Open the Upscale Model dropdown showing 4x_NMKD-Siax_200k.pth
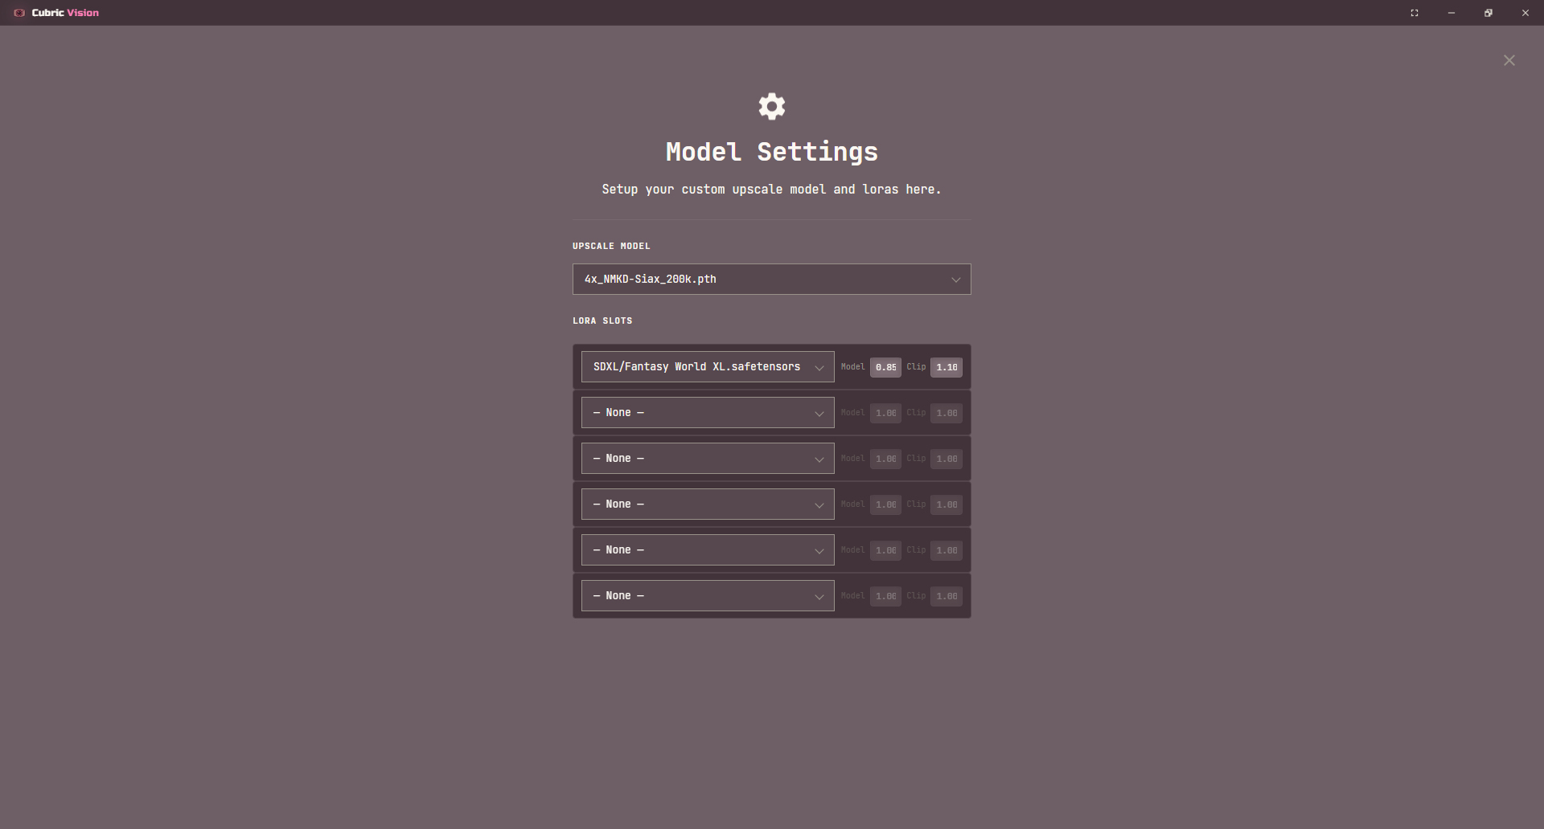1544x829 pixels. [772, 280]
